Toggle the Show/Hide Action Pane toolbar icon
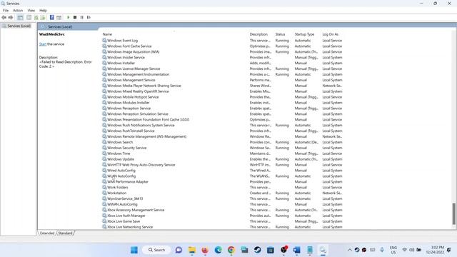This screenshot has height=257, width=457. coord(59,17)
